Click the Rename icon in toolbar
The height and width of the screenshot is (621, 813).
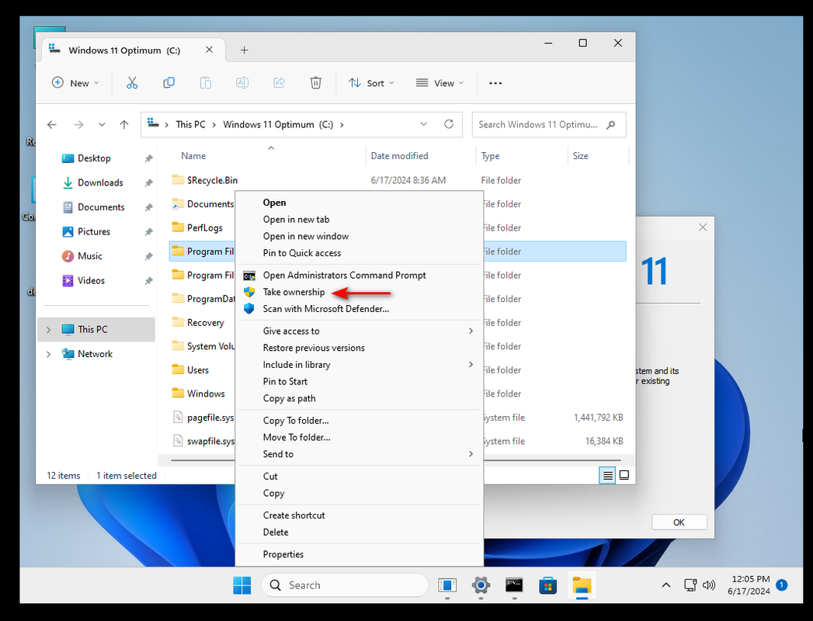click(242, 83)
